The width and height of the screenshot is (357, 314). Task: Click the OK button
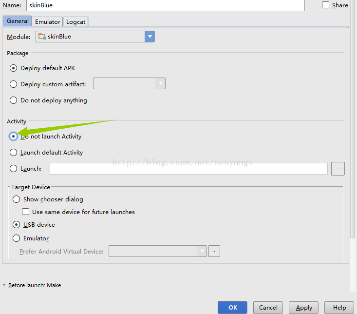click(232, 308)
